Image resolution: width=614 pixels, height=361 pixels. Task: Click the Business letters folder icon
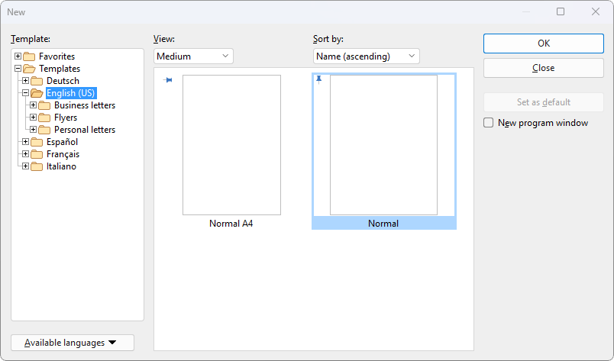[x=44, y=105]
